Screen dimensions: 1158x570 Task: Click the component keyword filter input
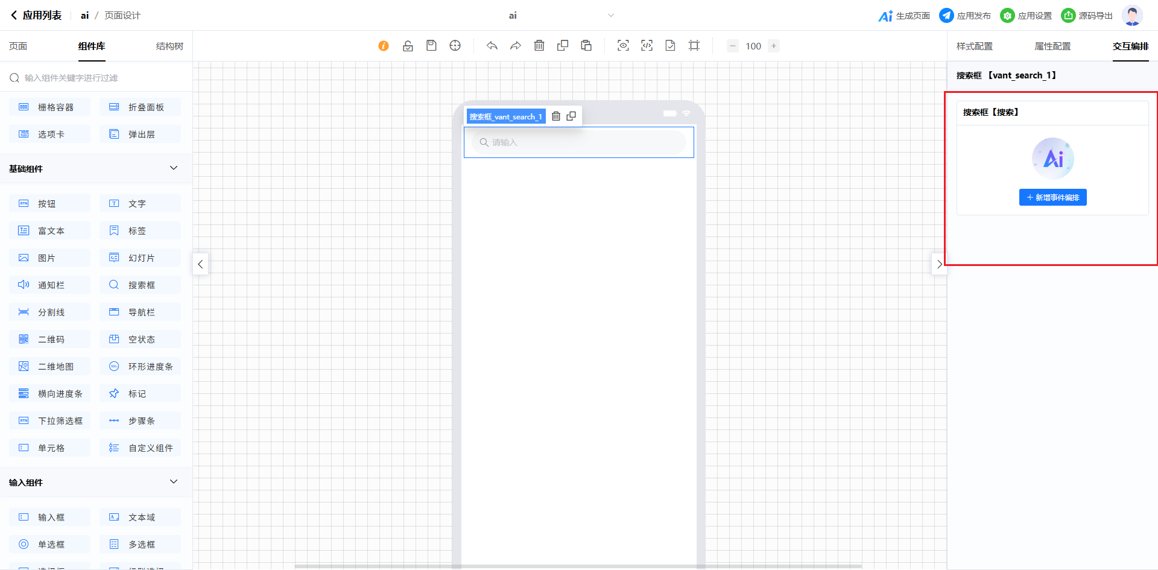tap(96, 78)
